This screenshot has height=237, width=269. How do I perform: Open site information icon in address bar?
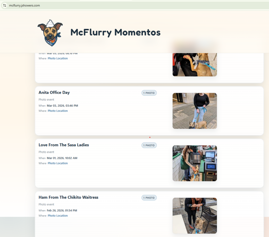coord(5,5)
